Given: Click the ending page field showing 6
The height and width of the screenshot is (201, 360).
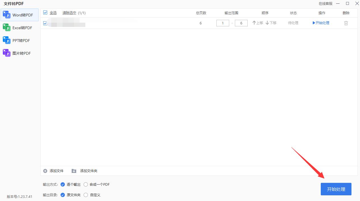Looking at the screenshot, I should point(241,23).
